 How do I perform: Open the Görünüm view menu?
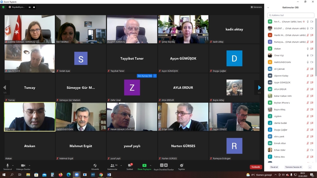256,7
